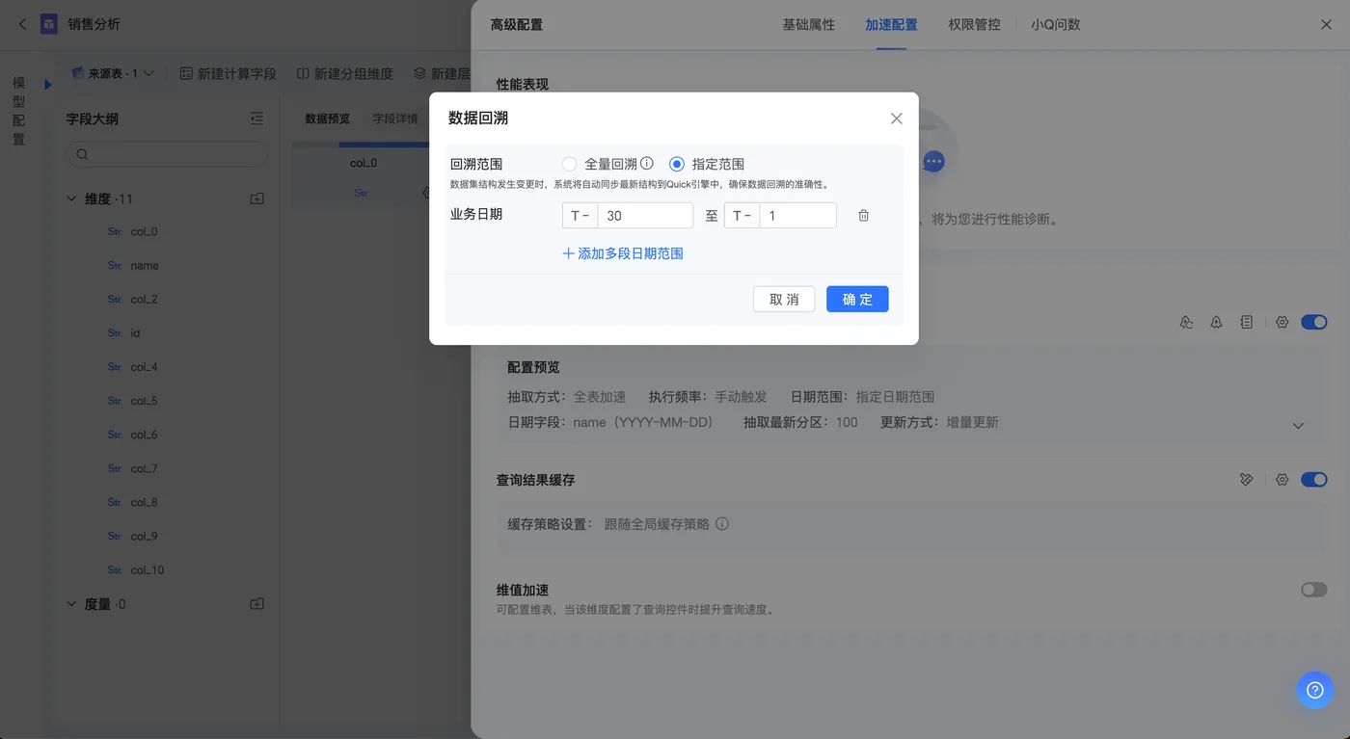Click info icon beside 跟随全局缓存策略

click(722, 524)
